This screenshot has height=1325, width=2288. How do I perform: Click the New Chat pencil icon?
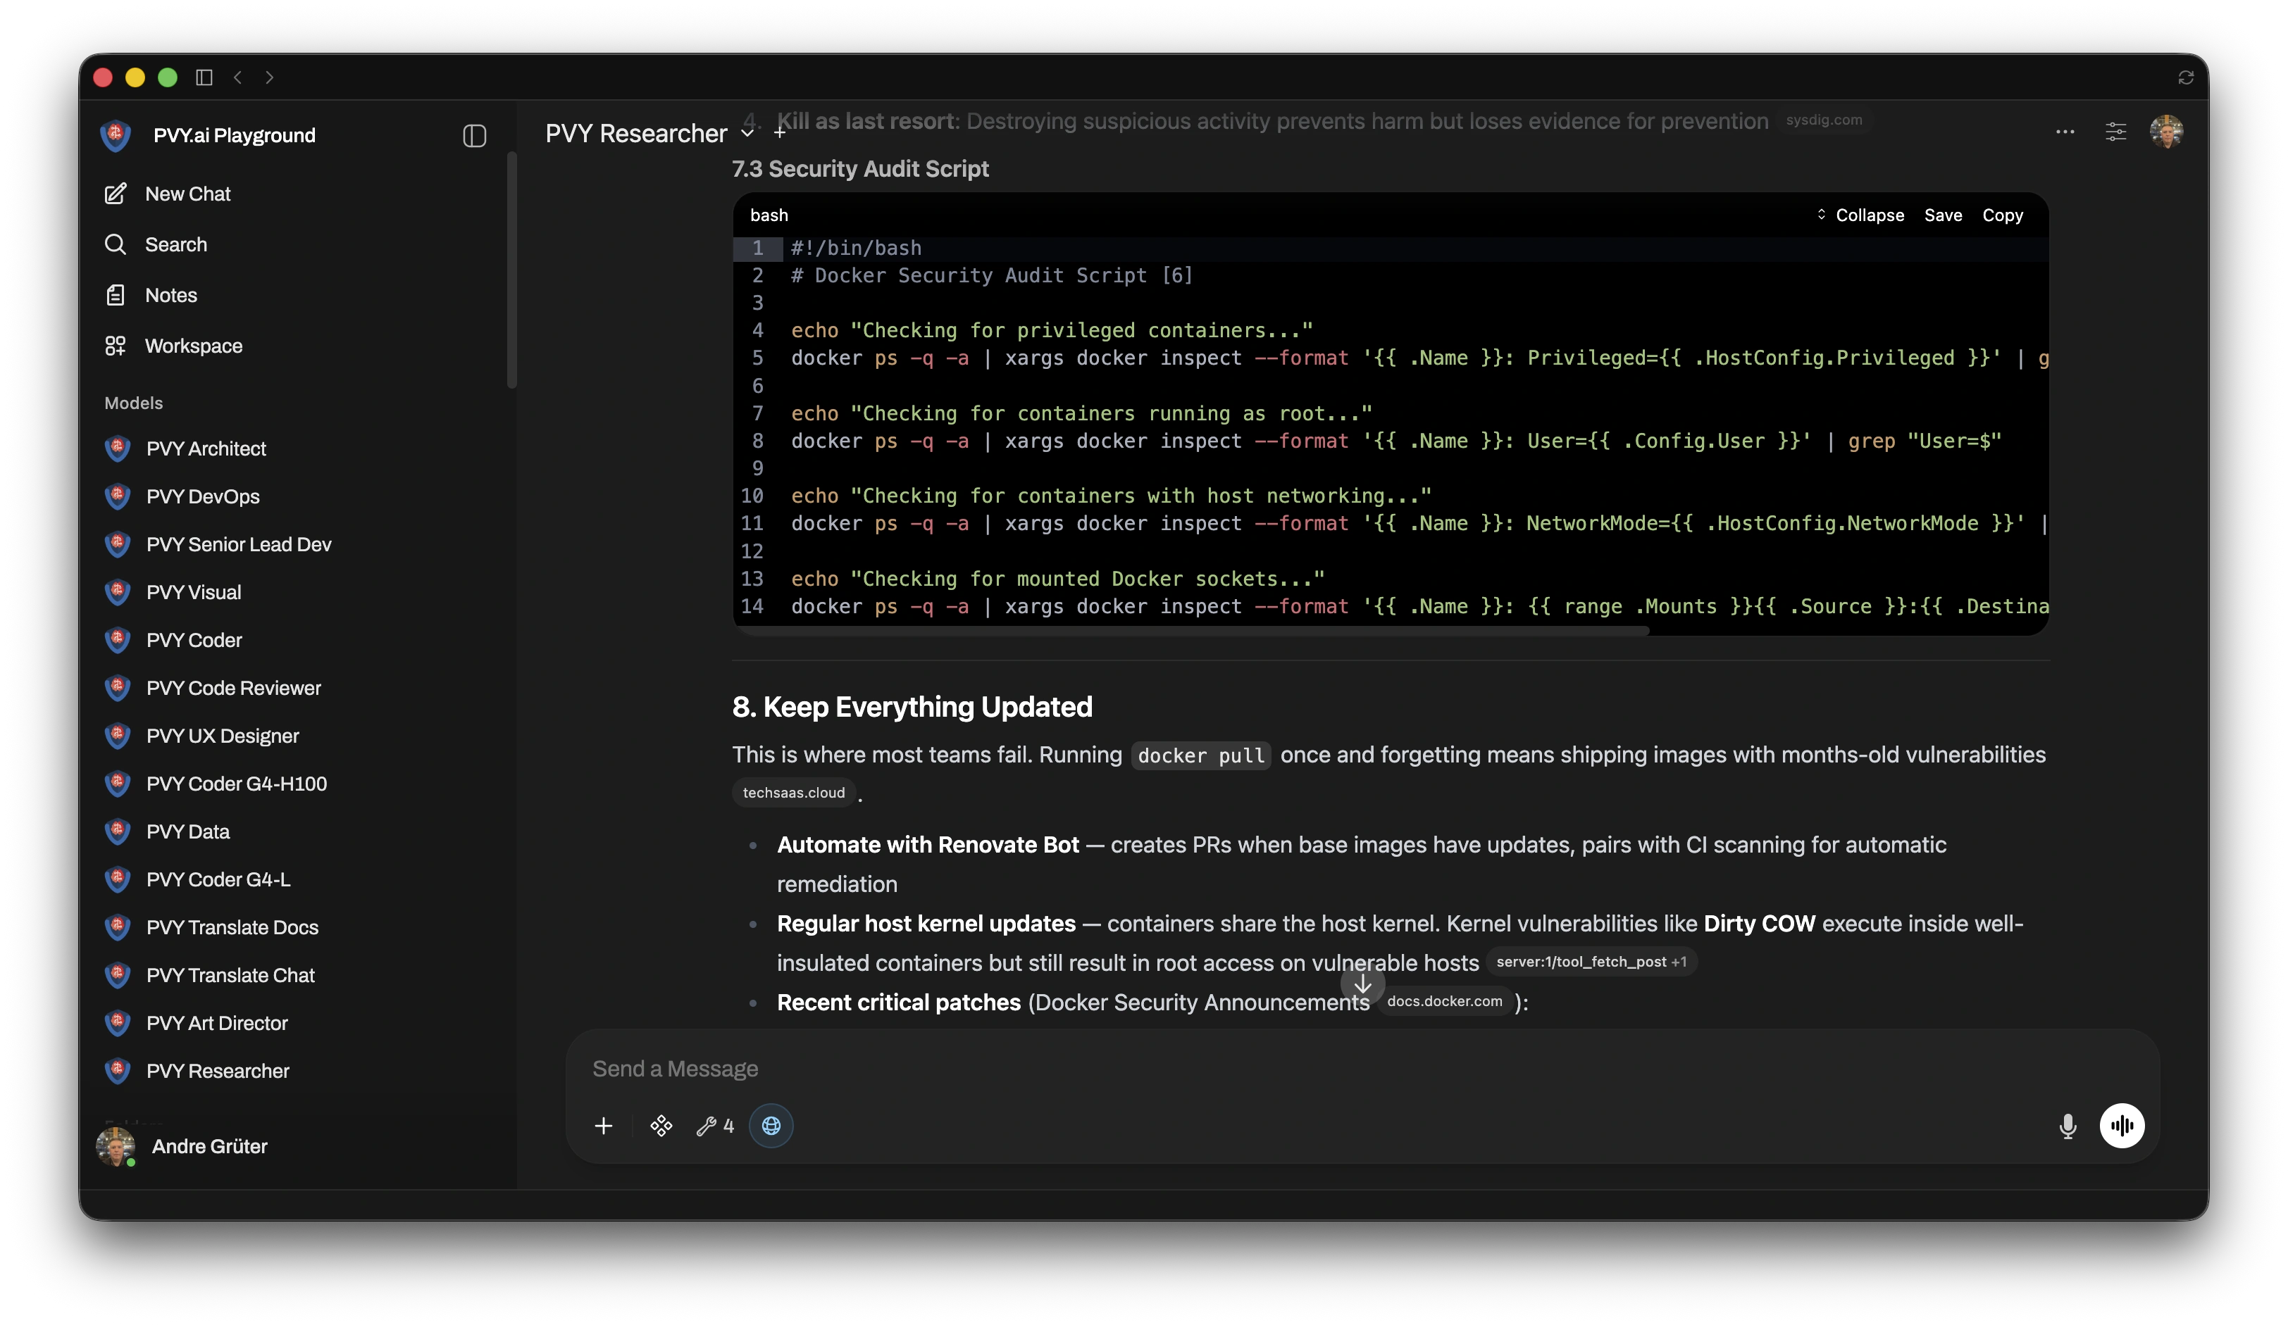[x=116, y=194]
